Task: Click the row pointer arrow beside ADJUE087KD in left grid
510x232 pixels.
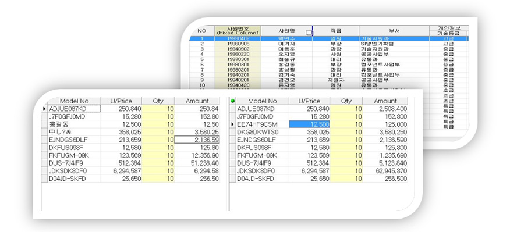Action: pos(44,109)
